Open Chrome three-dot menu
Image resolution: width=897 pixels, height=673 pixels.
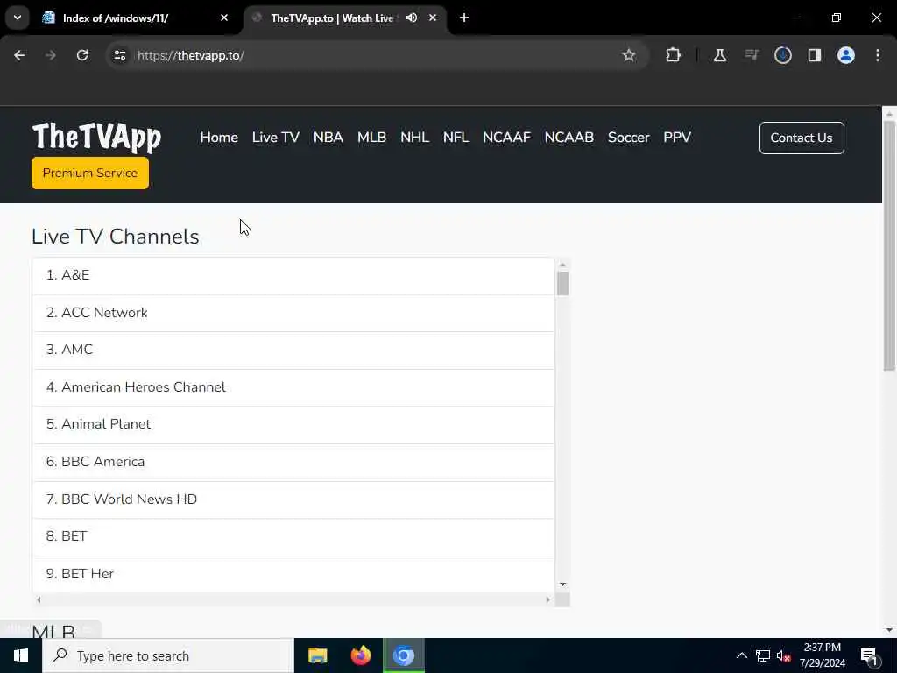(x=878, y=55)
